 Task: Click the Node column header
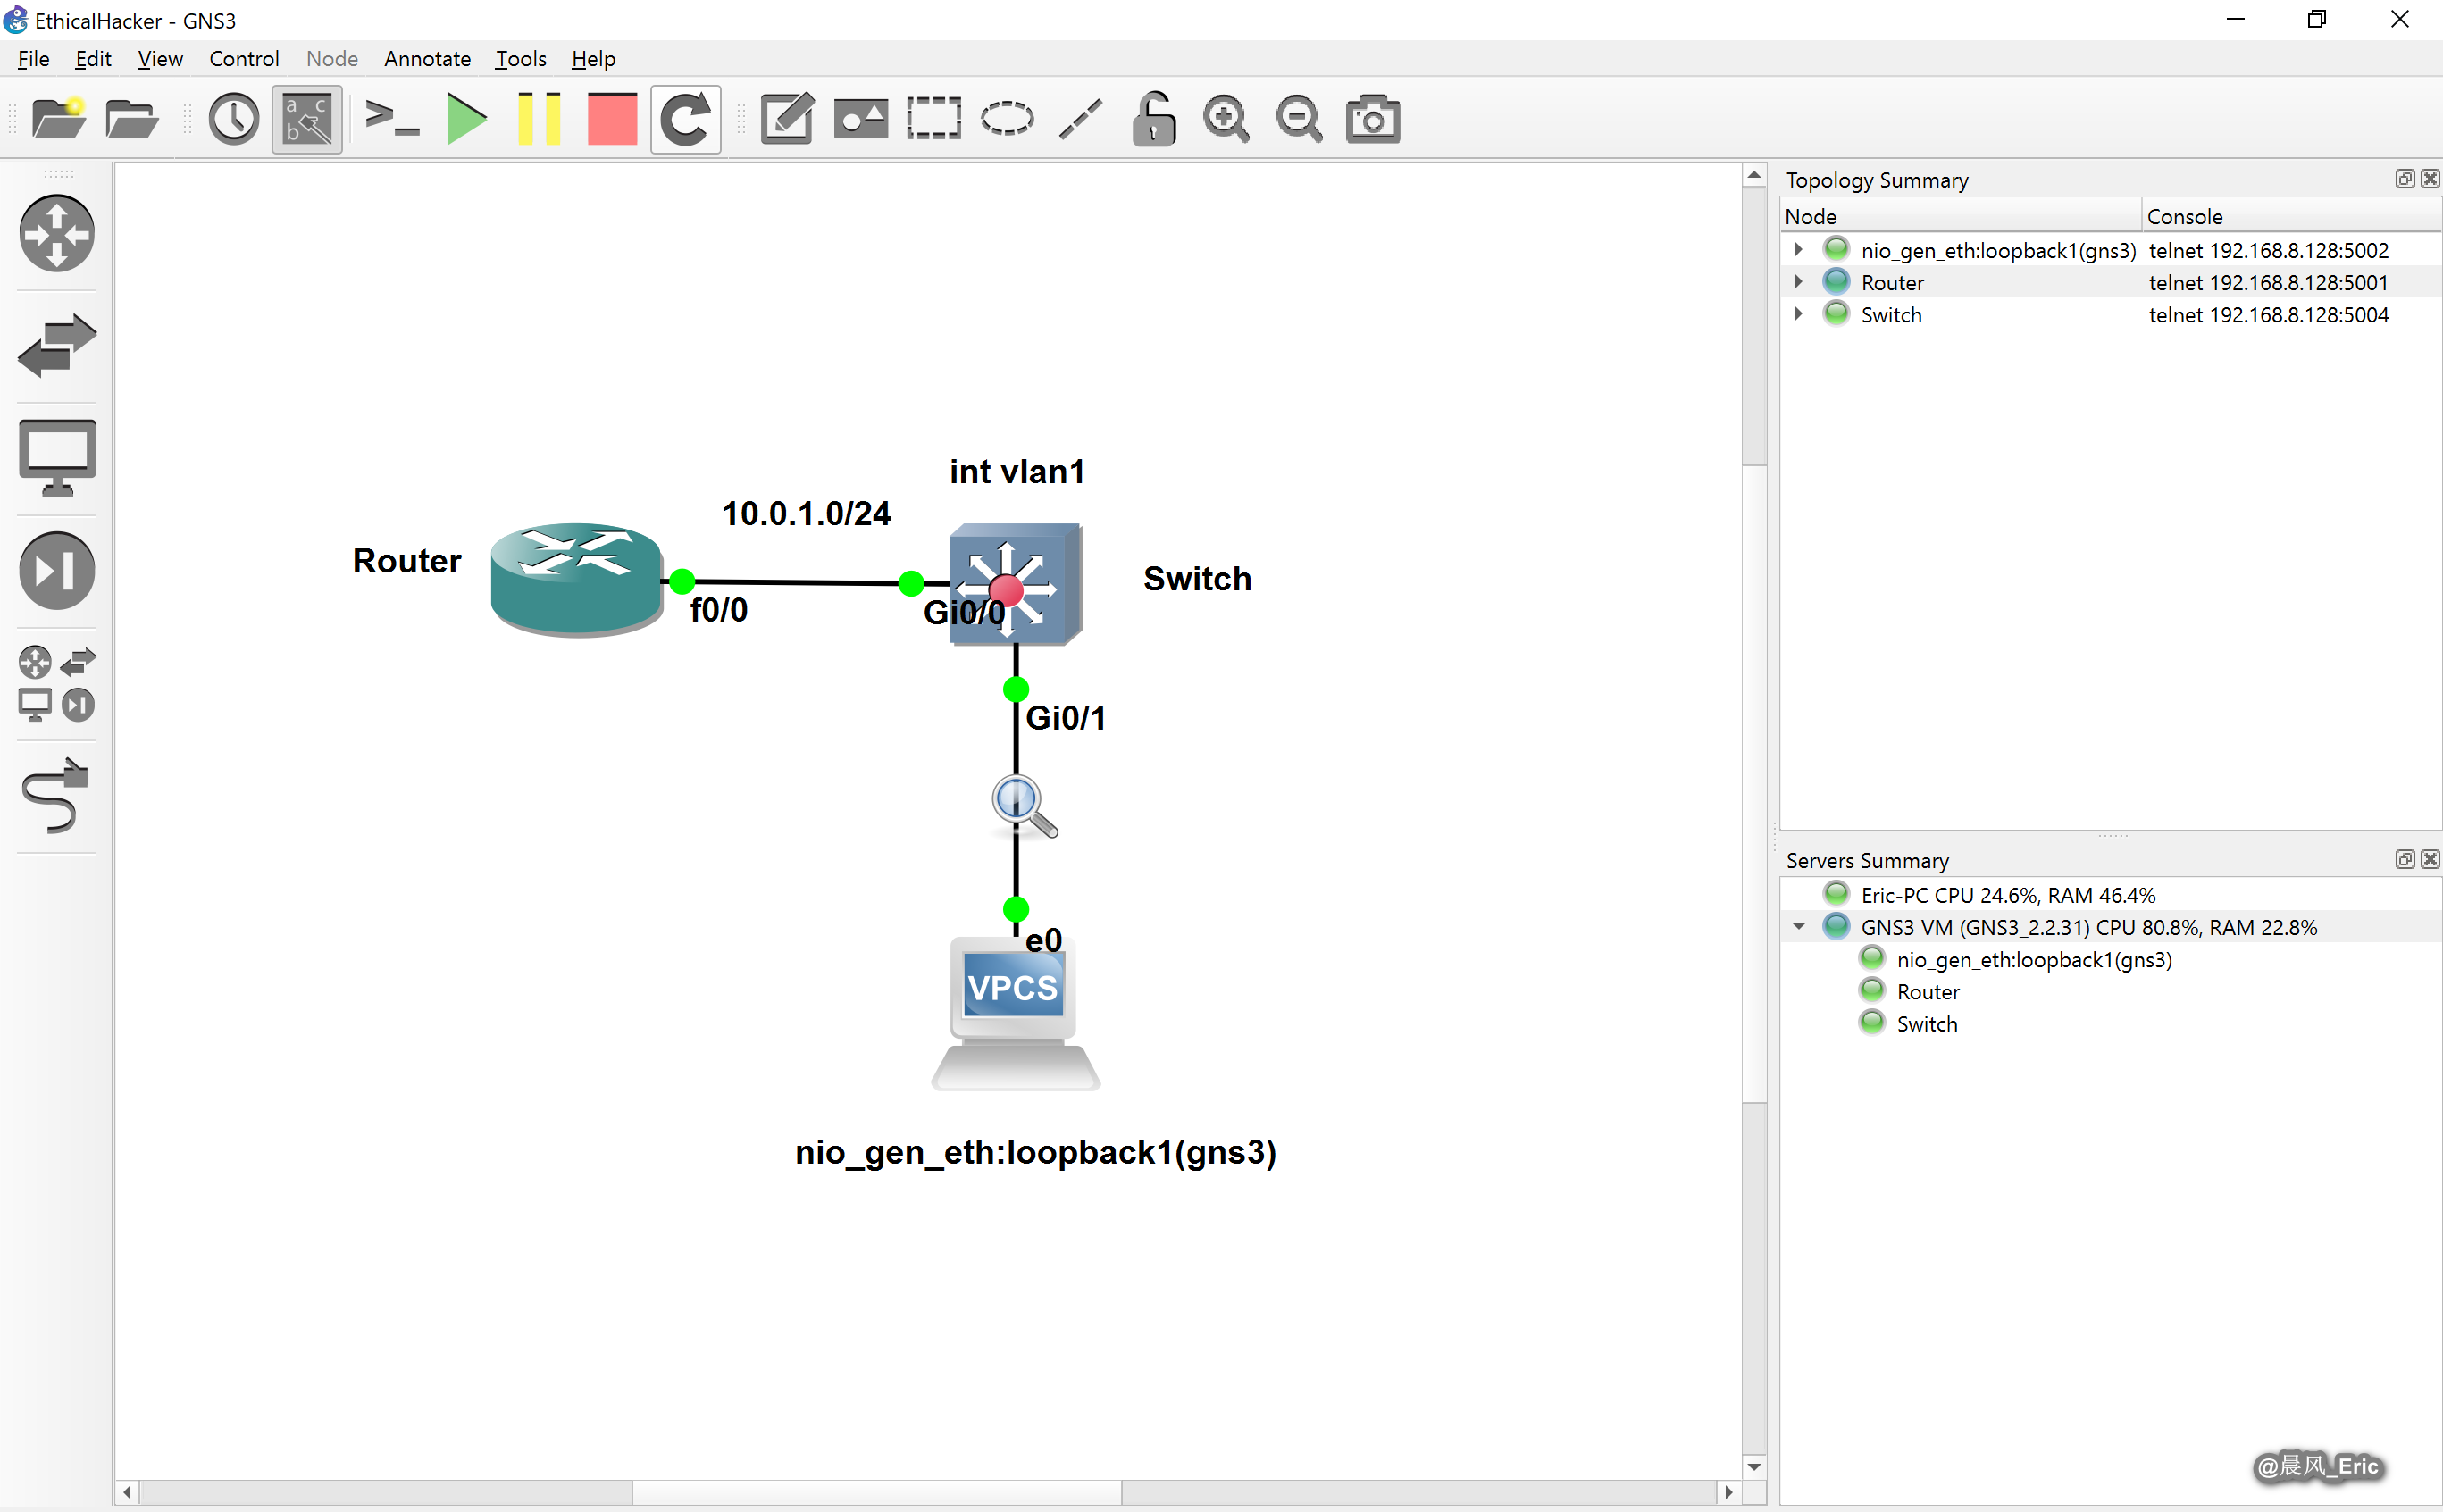(x=1960, y=216)
